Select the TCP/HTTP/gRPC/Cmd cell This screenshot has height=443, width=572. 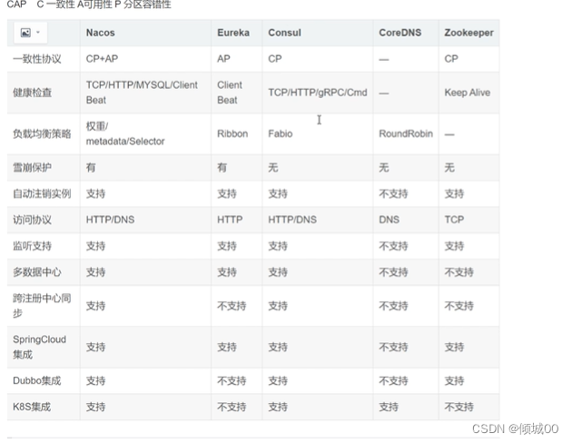point(318,93)
